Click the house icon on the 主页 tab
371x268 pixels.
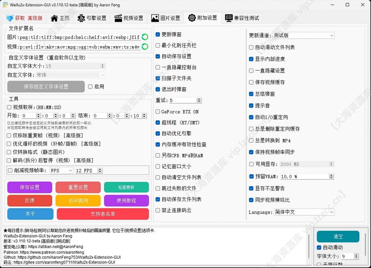pos(54,18)
